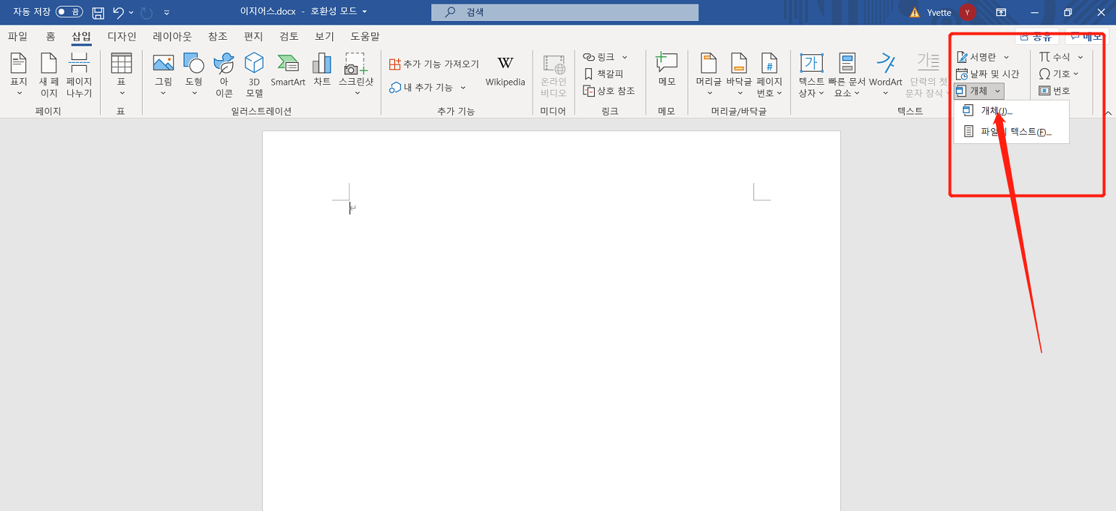1116x511 pixels.
Task: Save the document with the disk icon
Action: [98, 12]
